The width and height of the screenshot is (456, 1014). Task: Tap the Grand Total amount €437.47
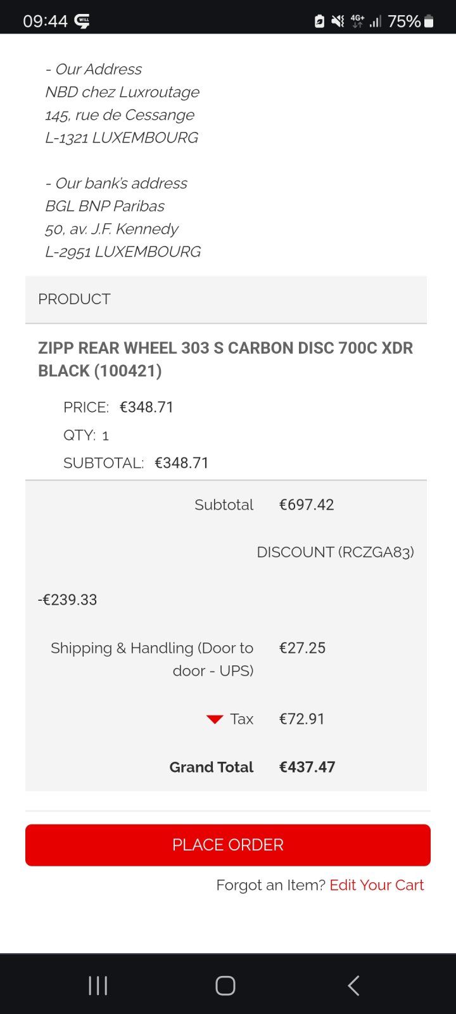point(307,767)
